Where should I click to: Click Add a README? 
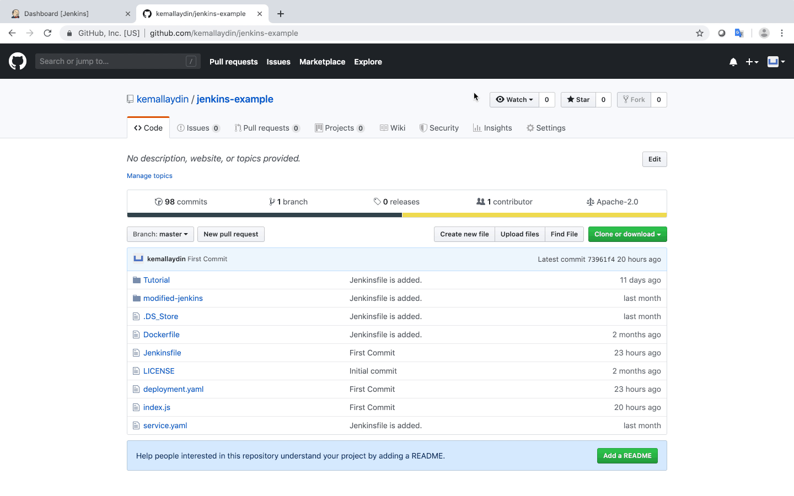pos(627,456)
